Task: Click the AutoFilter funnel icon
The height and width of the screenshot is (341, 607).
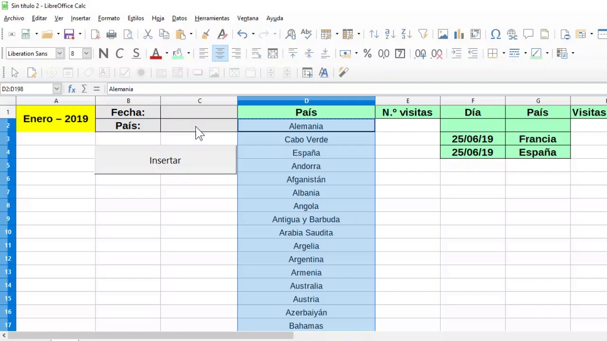Action: click(x=423, y=34)
